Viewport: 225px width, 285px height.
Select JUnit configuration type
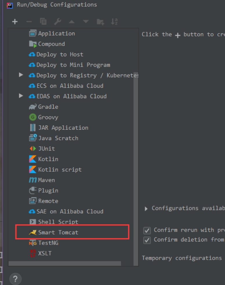[46, 149]
